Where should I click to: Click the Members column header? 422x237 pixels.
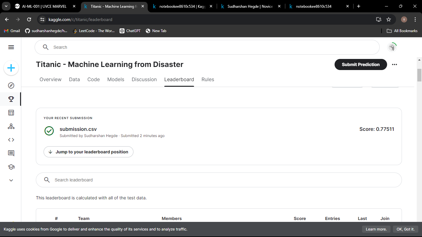point(172,218)
